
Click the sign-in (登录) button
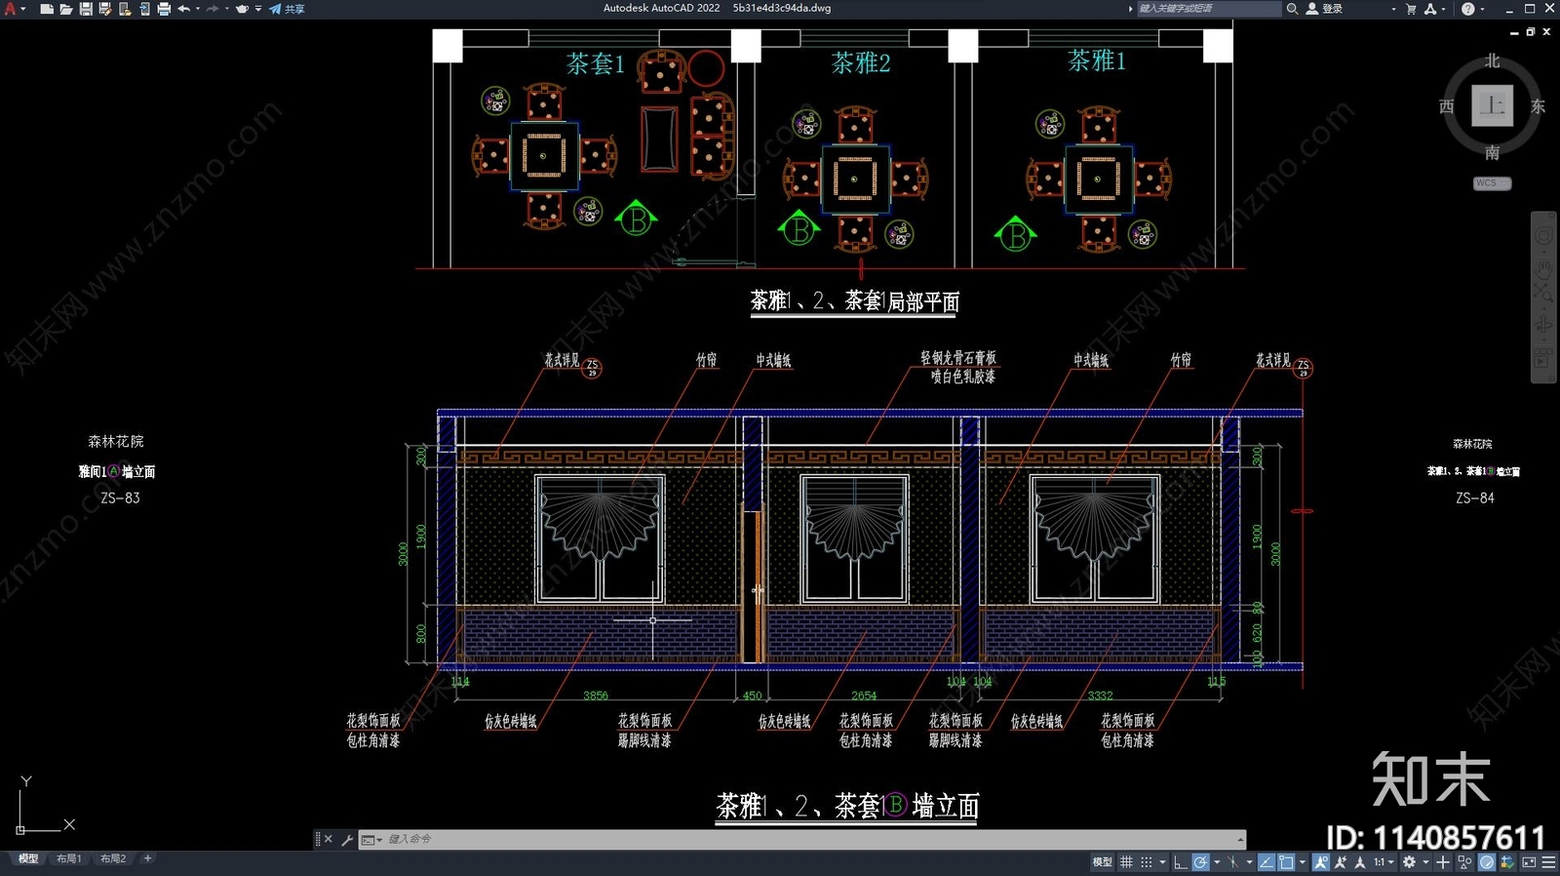[1325, 9]
